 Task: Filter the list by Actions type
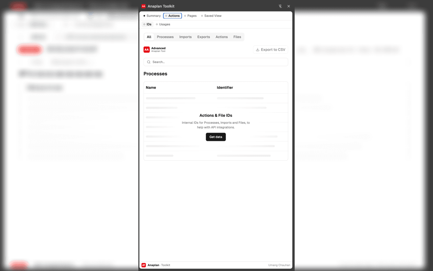coord(222,37)
